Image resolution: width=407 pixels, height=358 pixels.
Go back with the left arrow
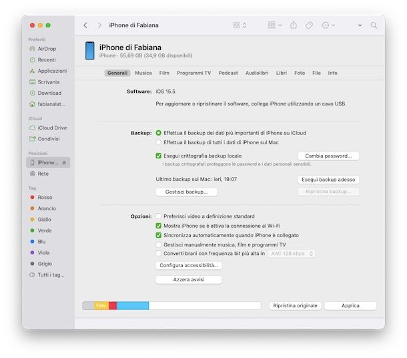tap(85, 25)
